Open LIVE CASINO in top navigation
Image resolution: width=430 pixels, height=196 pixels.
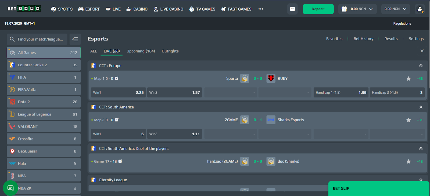click(168, 9)
